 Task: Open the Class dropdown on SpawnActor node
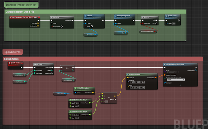171,72
